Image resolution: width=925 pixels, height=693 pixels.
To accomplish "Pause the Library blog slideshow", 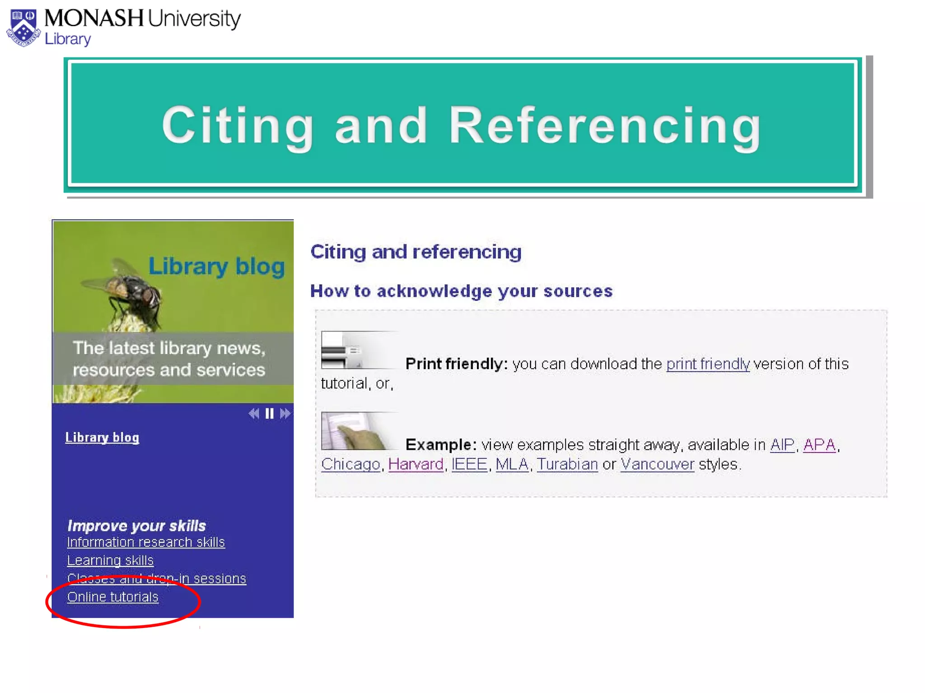I will tap(270, 414).
